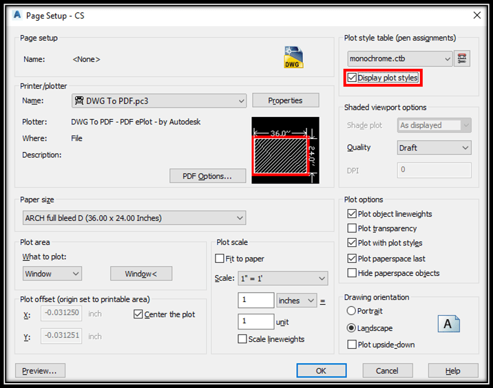493x388 pixels.
Task: Open the Scale 1" = 1' dropdown
Action: tap(283, 279)
